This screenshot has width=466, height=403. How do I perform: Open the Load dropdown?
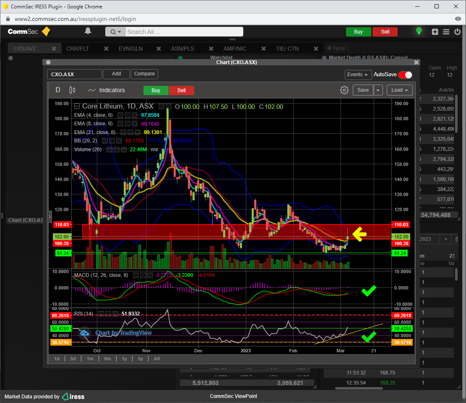pos(400,90)
